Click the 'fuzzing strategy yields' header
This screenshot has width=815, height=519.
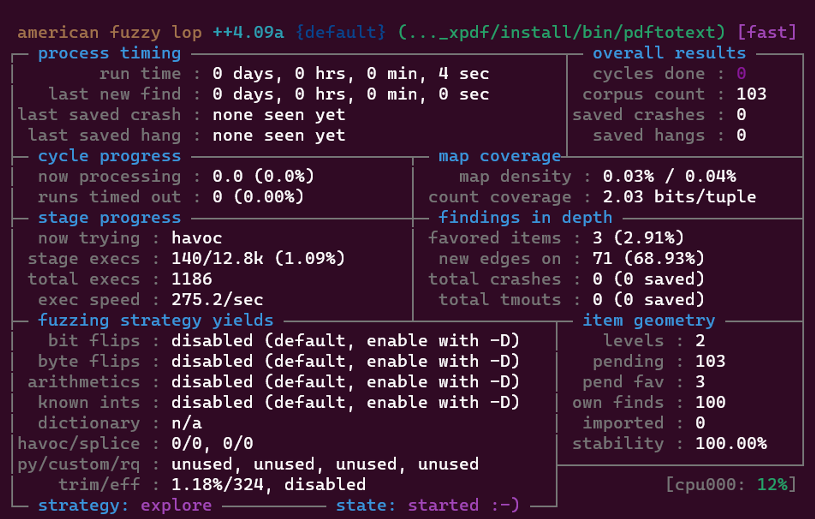(156, 320)
